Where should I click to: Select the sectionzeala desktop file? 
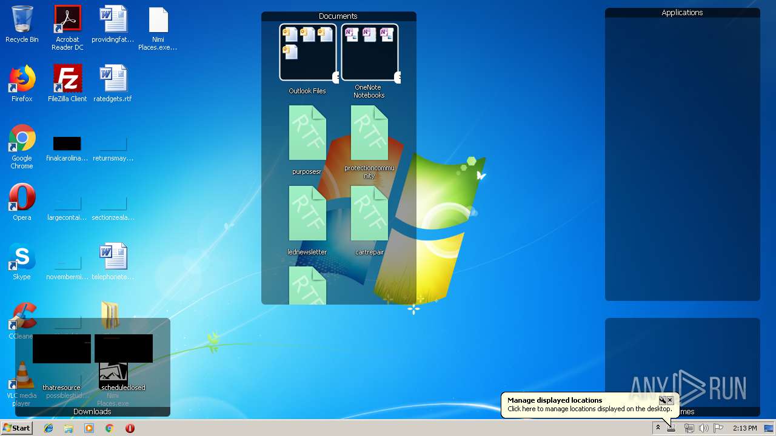coord(113,208)
